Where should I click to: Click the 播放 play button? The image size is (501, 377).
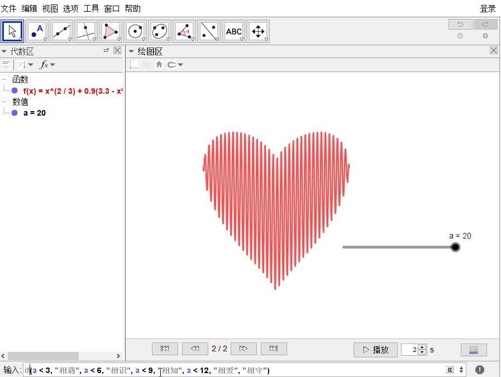pos(375,350)
